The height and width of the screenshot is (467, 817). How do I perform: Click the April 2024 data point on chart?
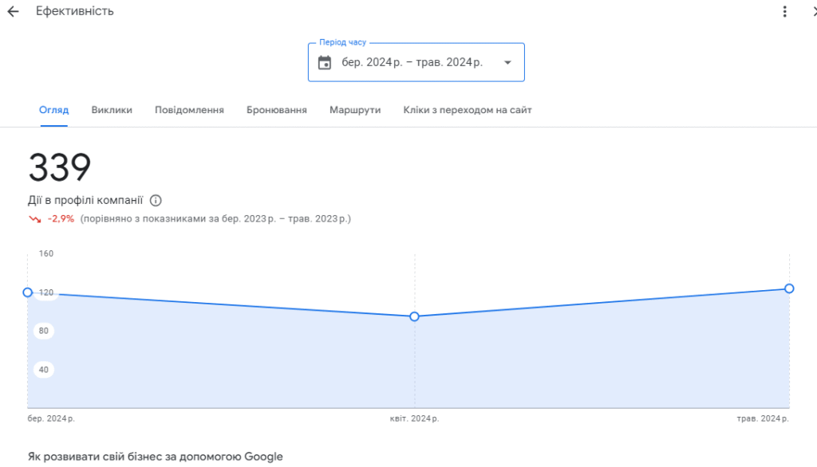coord(414,316)
